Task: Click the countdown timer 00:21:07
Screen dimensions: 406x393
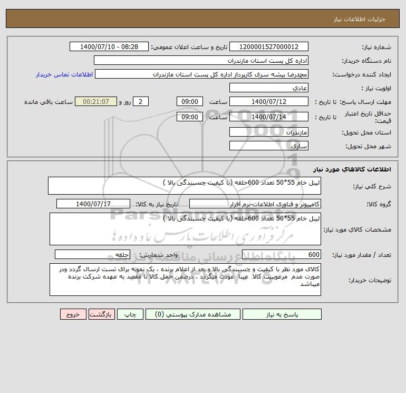Action: point(96,102)
